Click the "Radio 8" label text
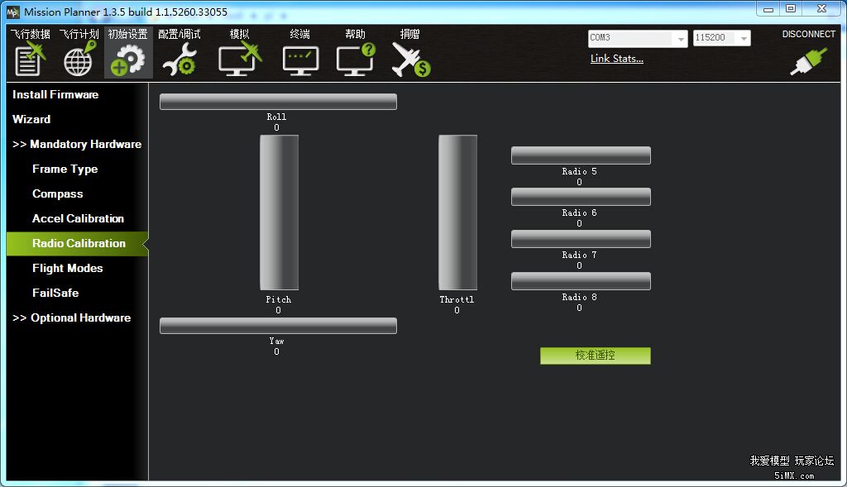The image size is (847, 487). (579, 298)
